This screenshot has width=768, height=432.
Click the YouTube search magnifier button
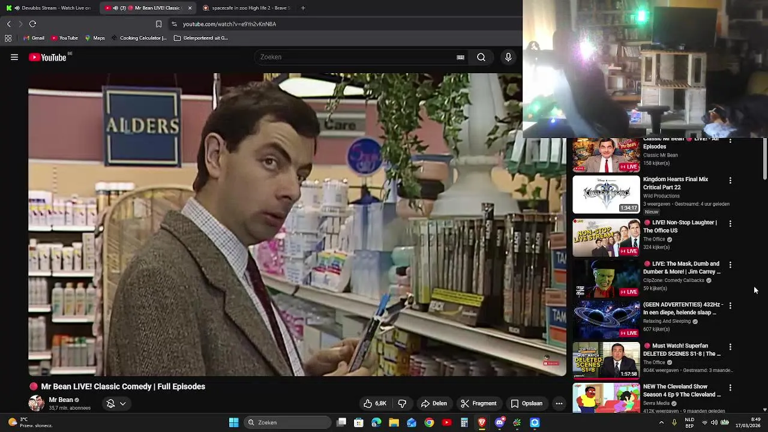481,57
